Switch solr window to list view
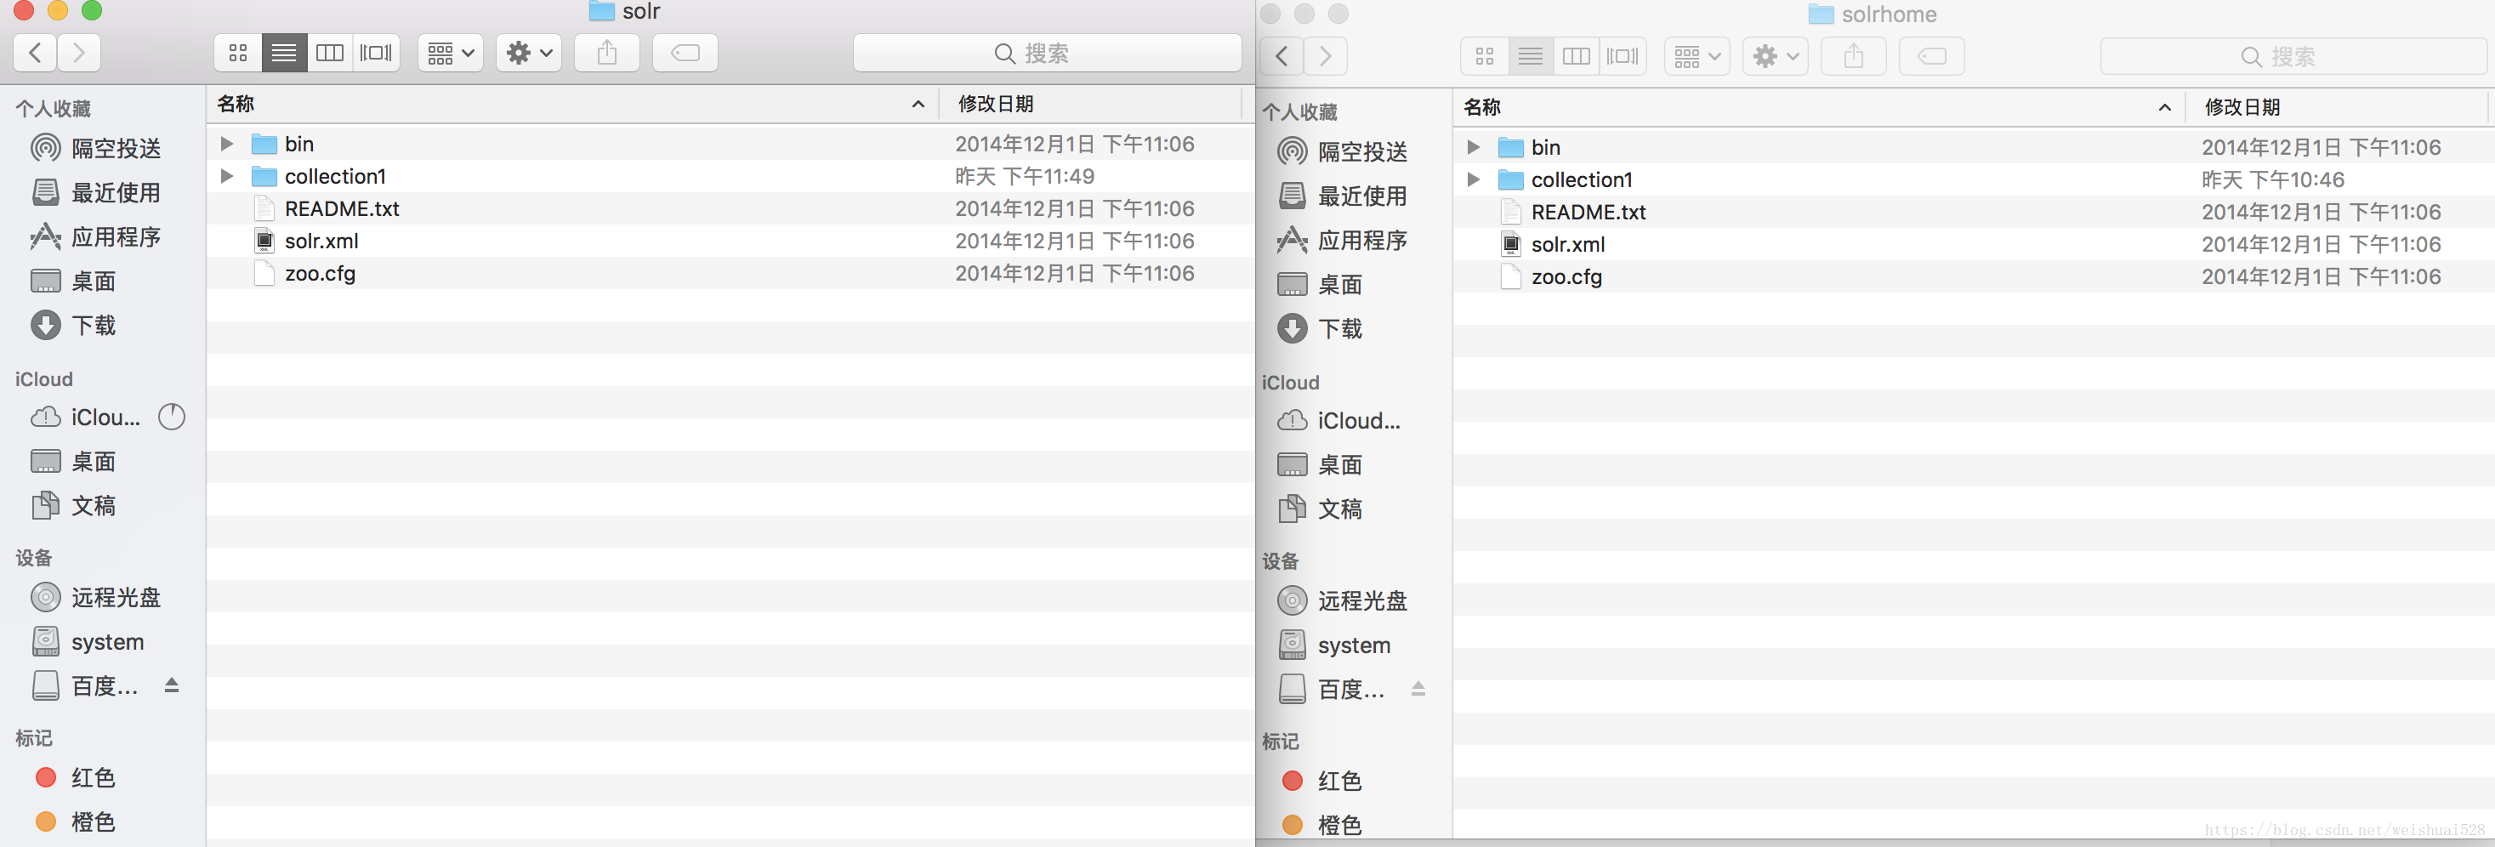This screenshot has width=2495, height=847. click(284, 53)
